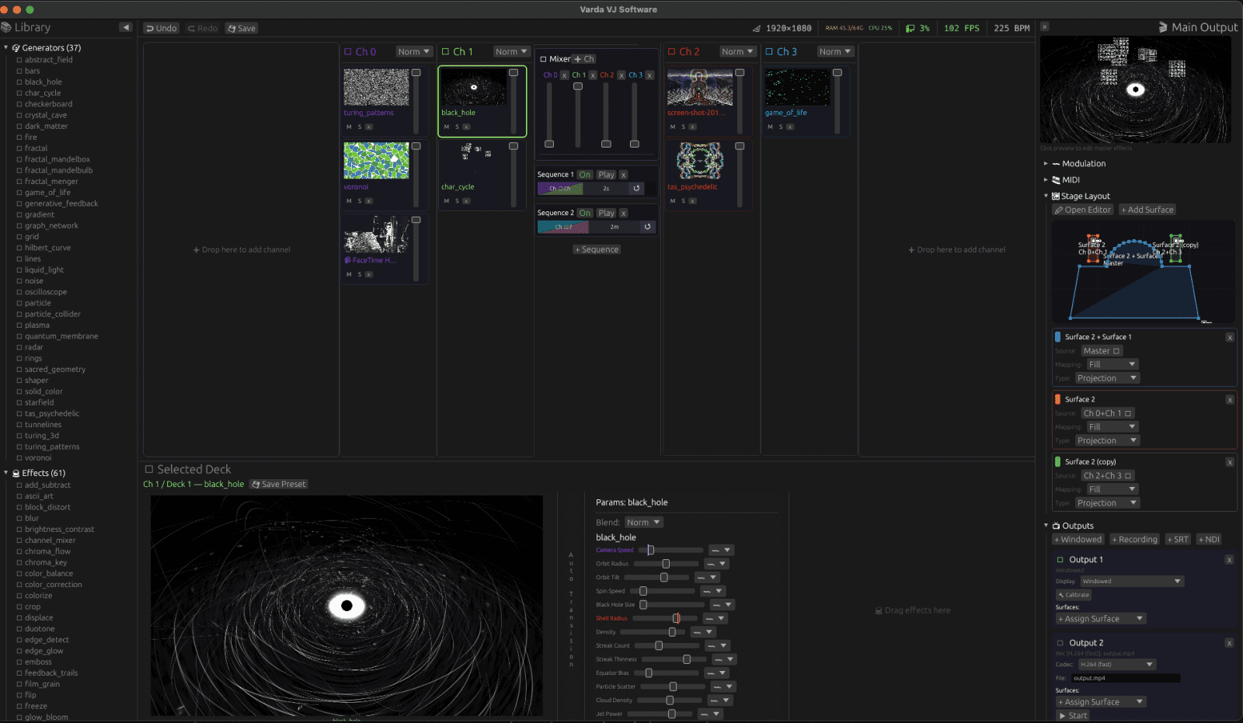Click the Add Surface button
Screen dimensions: 1243x723
(1147, 210)
